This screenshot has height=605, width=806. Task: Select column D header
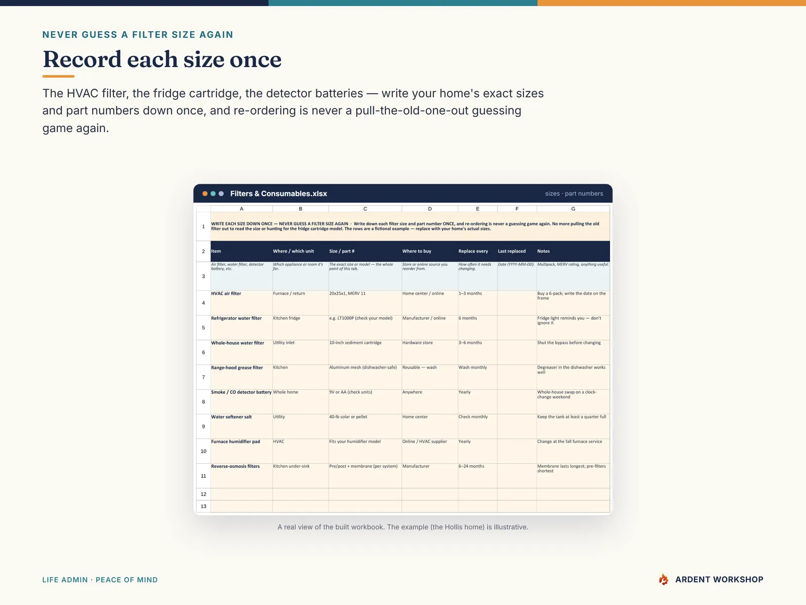point(430,209)
